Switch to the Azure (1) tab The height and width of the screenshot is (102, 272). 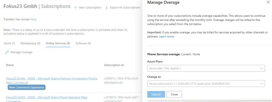9,43
